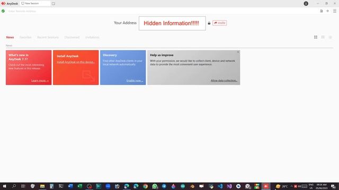Viewport: 339px width, 190px height.
Task: Select the thumbnail grid view icon
Action: pyautogui.click(x=316, y=37)
